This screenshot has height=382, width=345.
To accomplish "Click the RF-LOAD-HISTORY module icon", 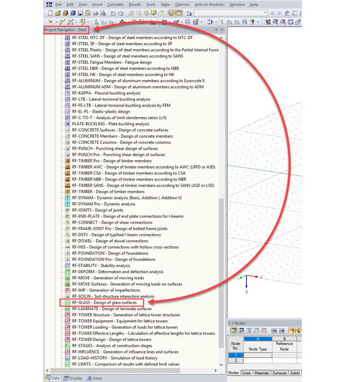I will 68,358.
